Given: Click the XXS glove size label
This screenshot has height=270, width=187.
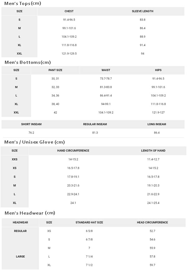Looking at the screenshot, I should (x=15, y=159).
